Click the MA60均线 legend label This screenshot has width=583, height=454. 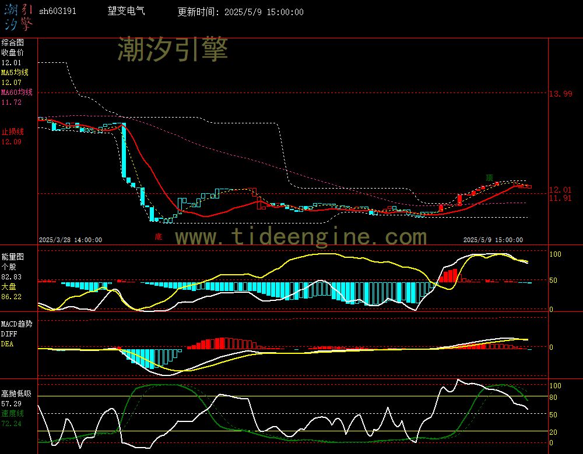(17, 92)
